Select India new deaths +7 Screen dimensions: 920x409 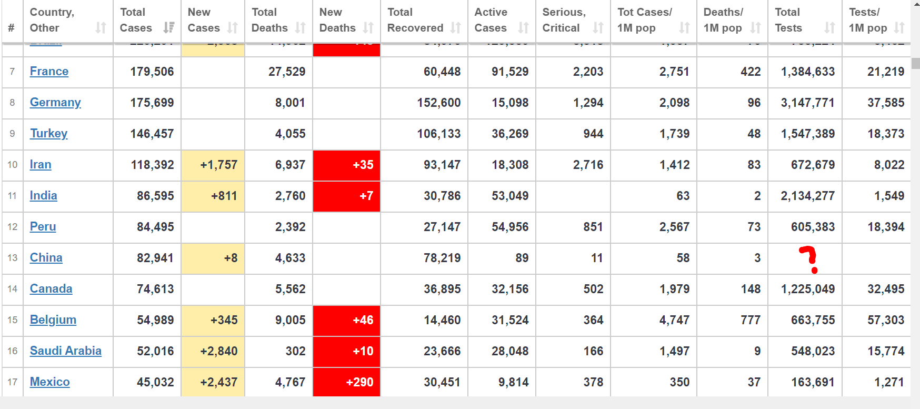point(366,196)
